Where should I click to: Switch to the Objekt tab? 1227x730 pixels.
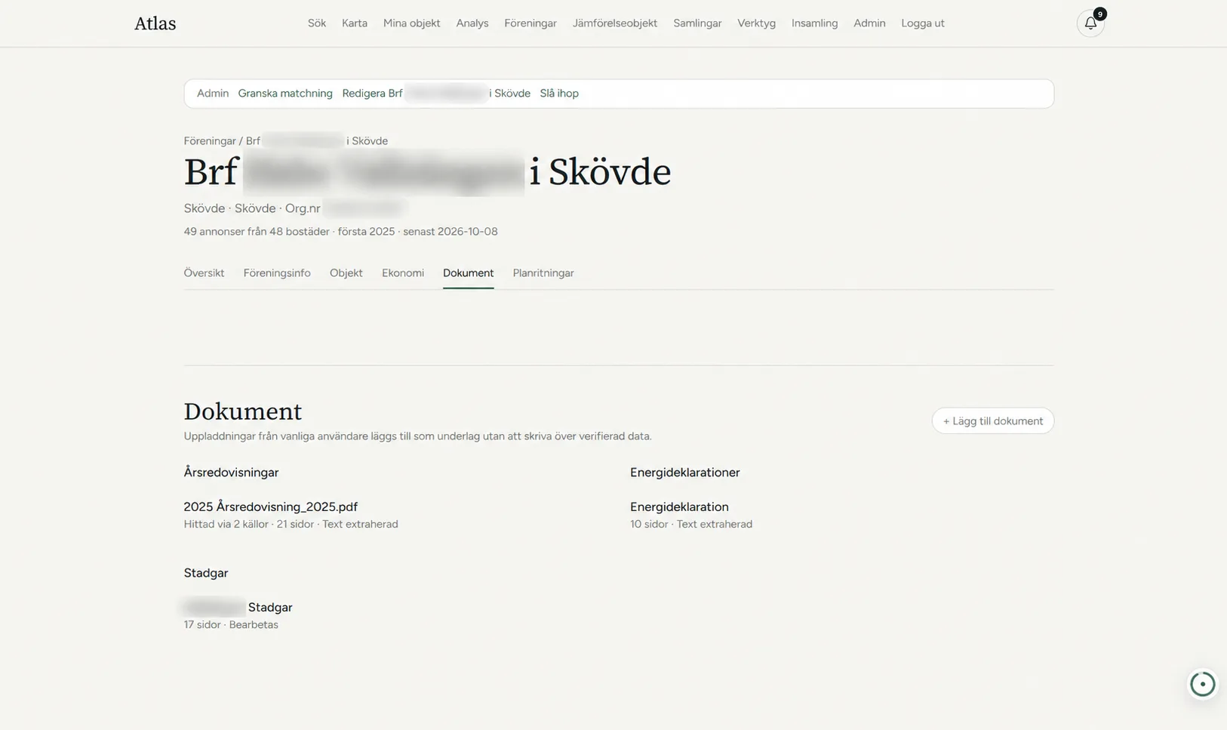coord(346,273)
